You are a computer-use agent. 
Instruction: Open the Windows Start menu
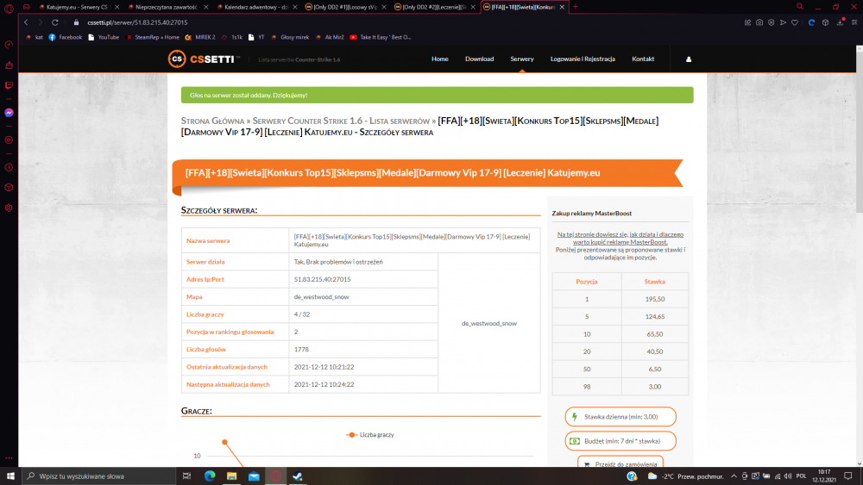point(10,476)
